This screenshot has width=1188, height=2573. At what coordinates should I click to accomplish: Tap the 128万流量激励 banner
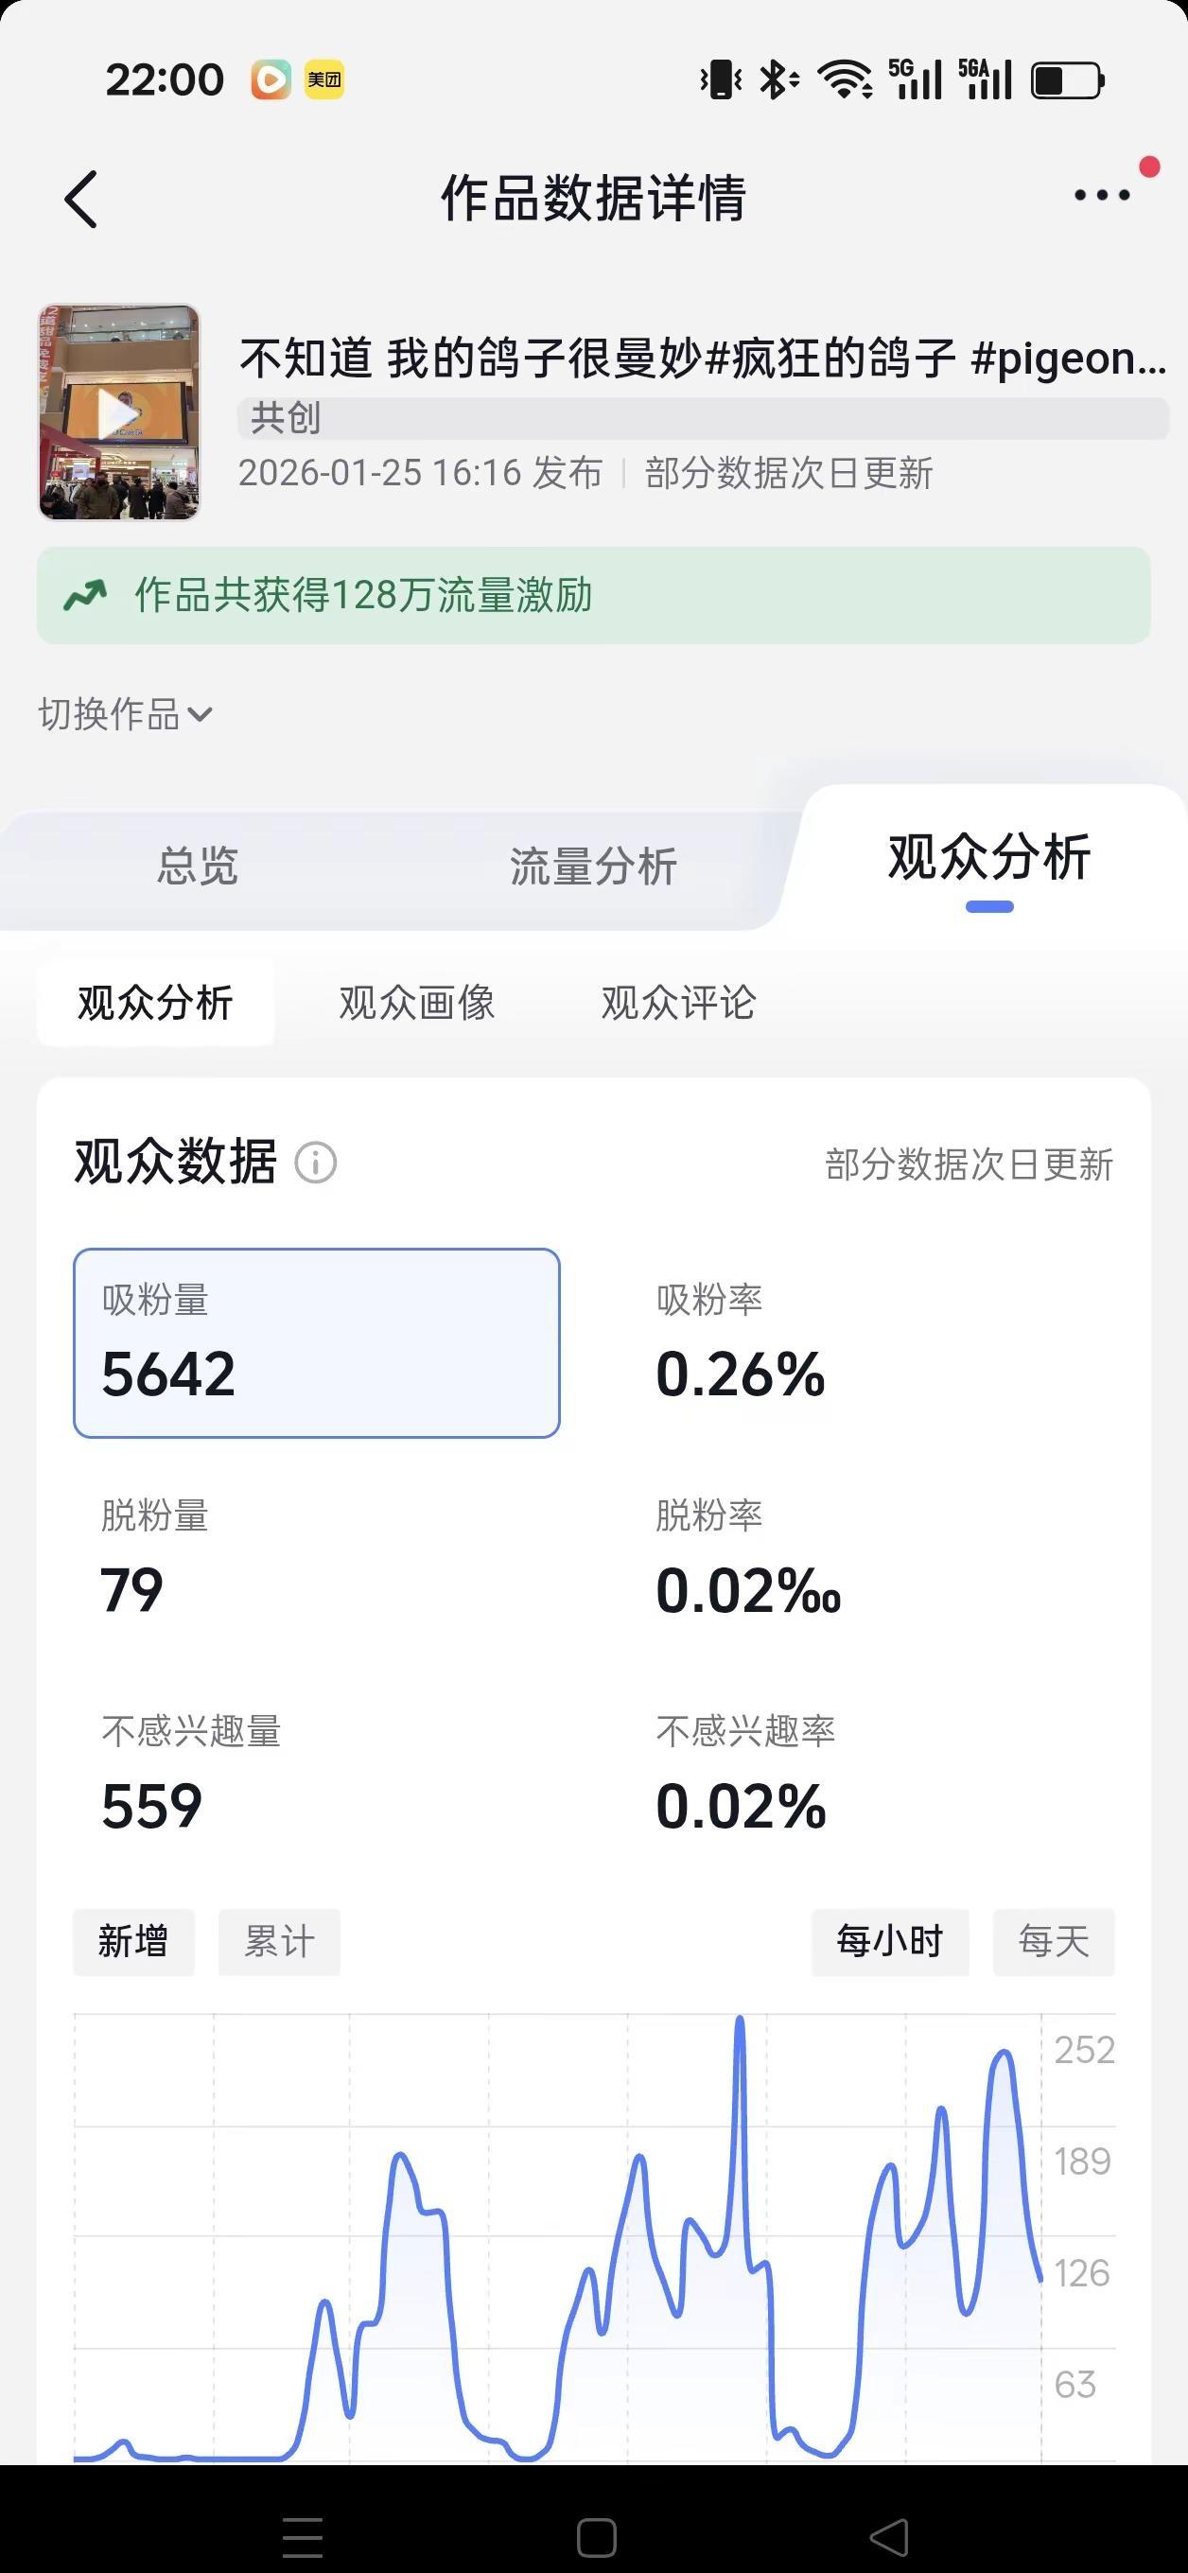[594, 595]
